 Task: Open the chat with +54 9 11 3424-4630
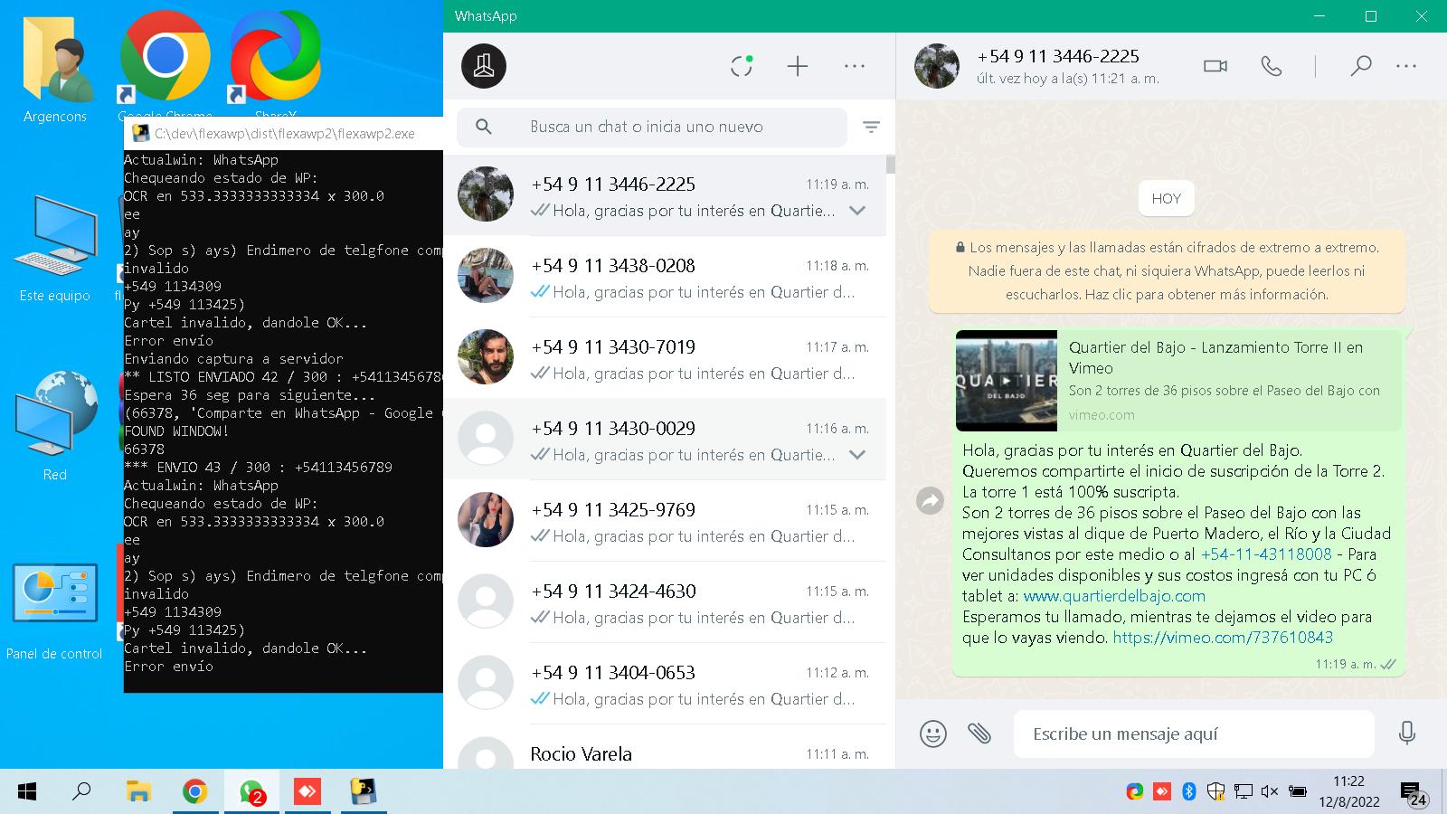pos(665,602)
